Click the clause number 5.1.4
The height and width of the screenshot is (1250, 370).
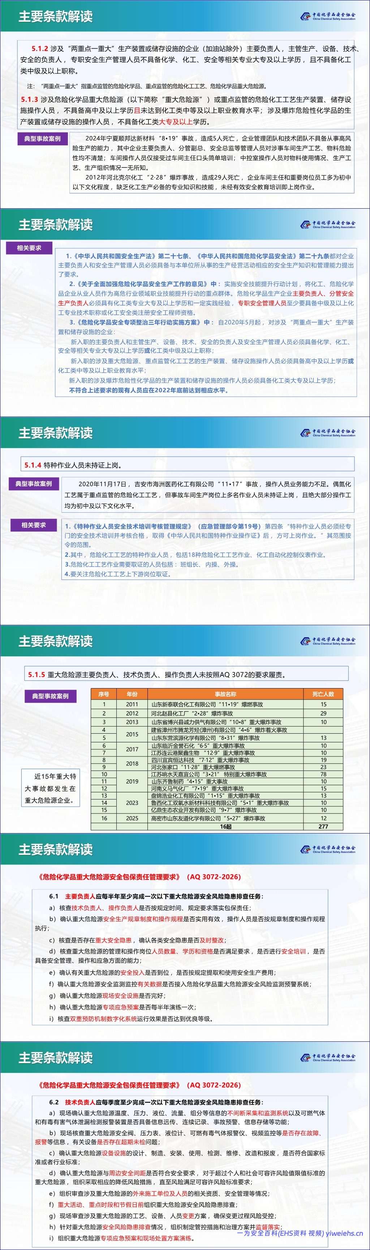(x=33, y=465)
